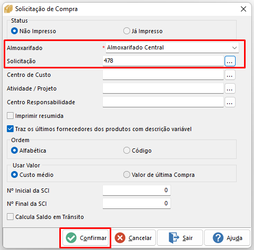The width and height of the screenshot is (254, 250).
Task: Open the Solicitação lookup ellipsis button
Action: click(x=230, y=61)
